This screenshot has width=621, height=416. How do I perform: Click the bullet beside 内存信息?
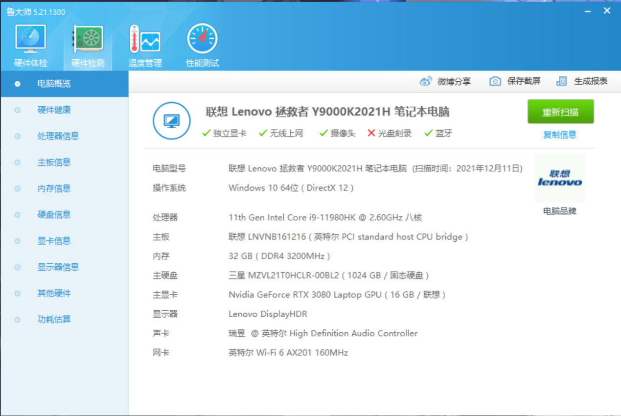(x=18, y=188)
